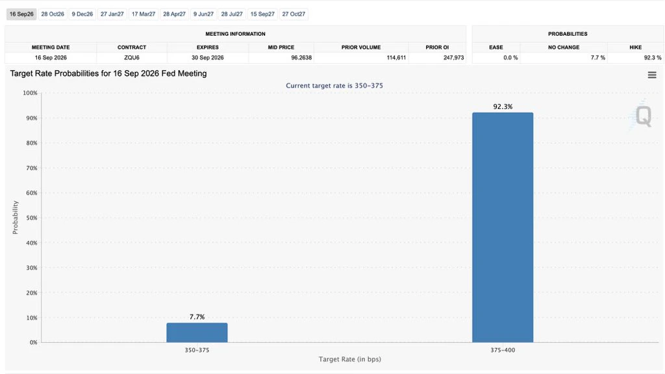The image size is (665, 374).
Task: Click the PRIOR OI column header
Action: [x=437, y=47]
